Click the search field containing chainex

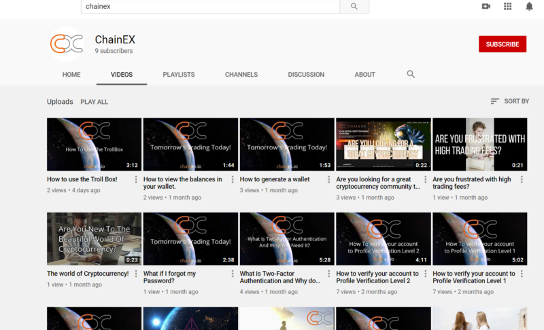(210, 6)
